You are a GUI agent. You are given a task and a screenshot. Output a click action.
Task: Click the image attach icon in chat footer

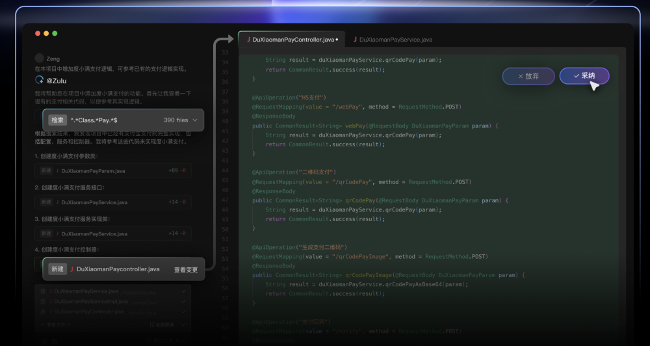(55, 341)
